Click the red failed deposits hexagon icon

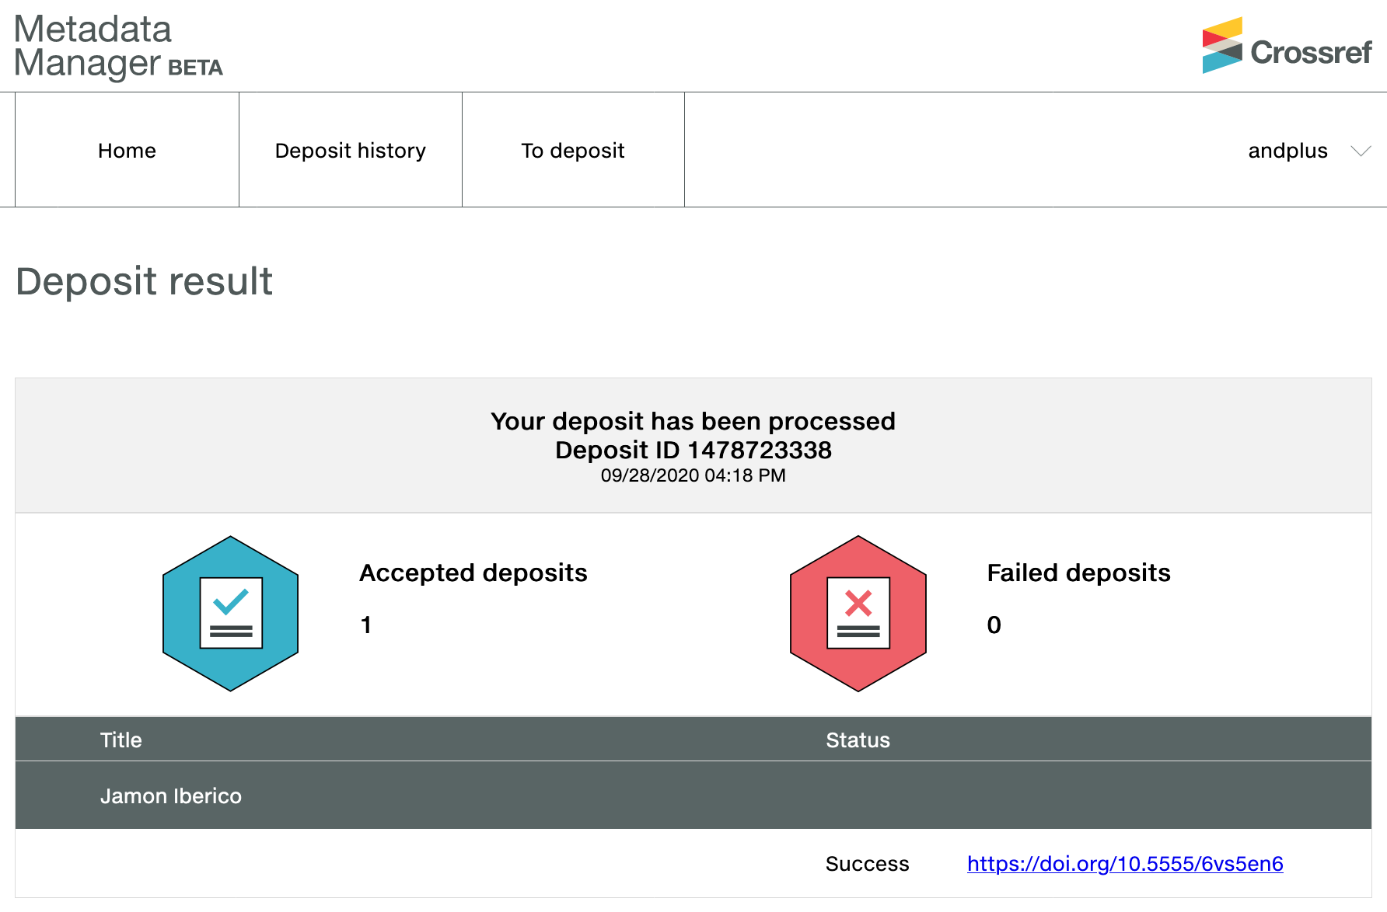(x=858, y=613)
